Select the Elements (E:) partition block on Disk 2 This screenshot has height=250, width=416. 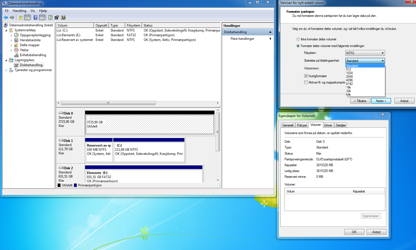pyautogui.click(x=144, y=176)
